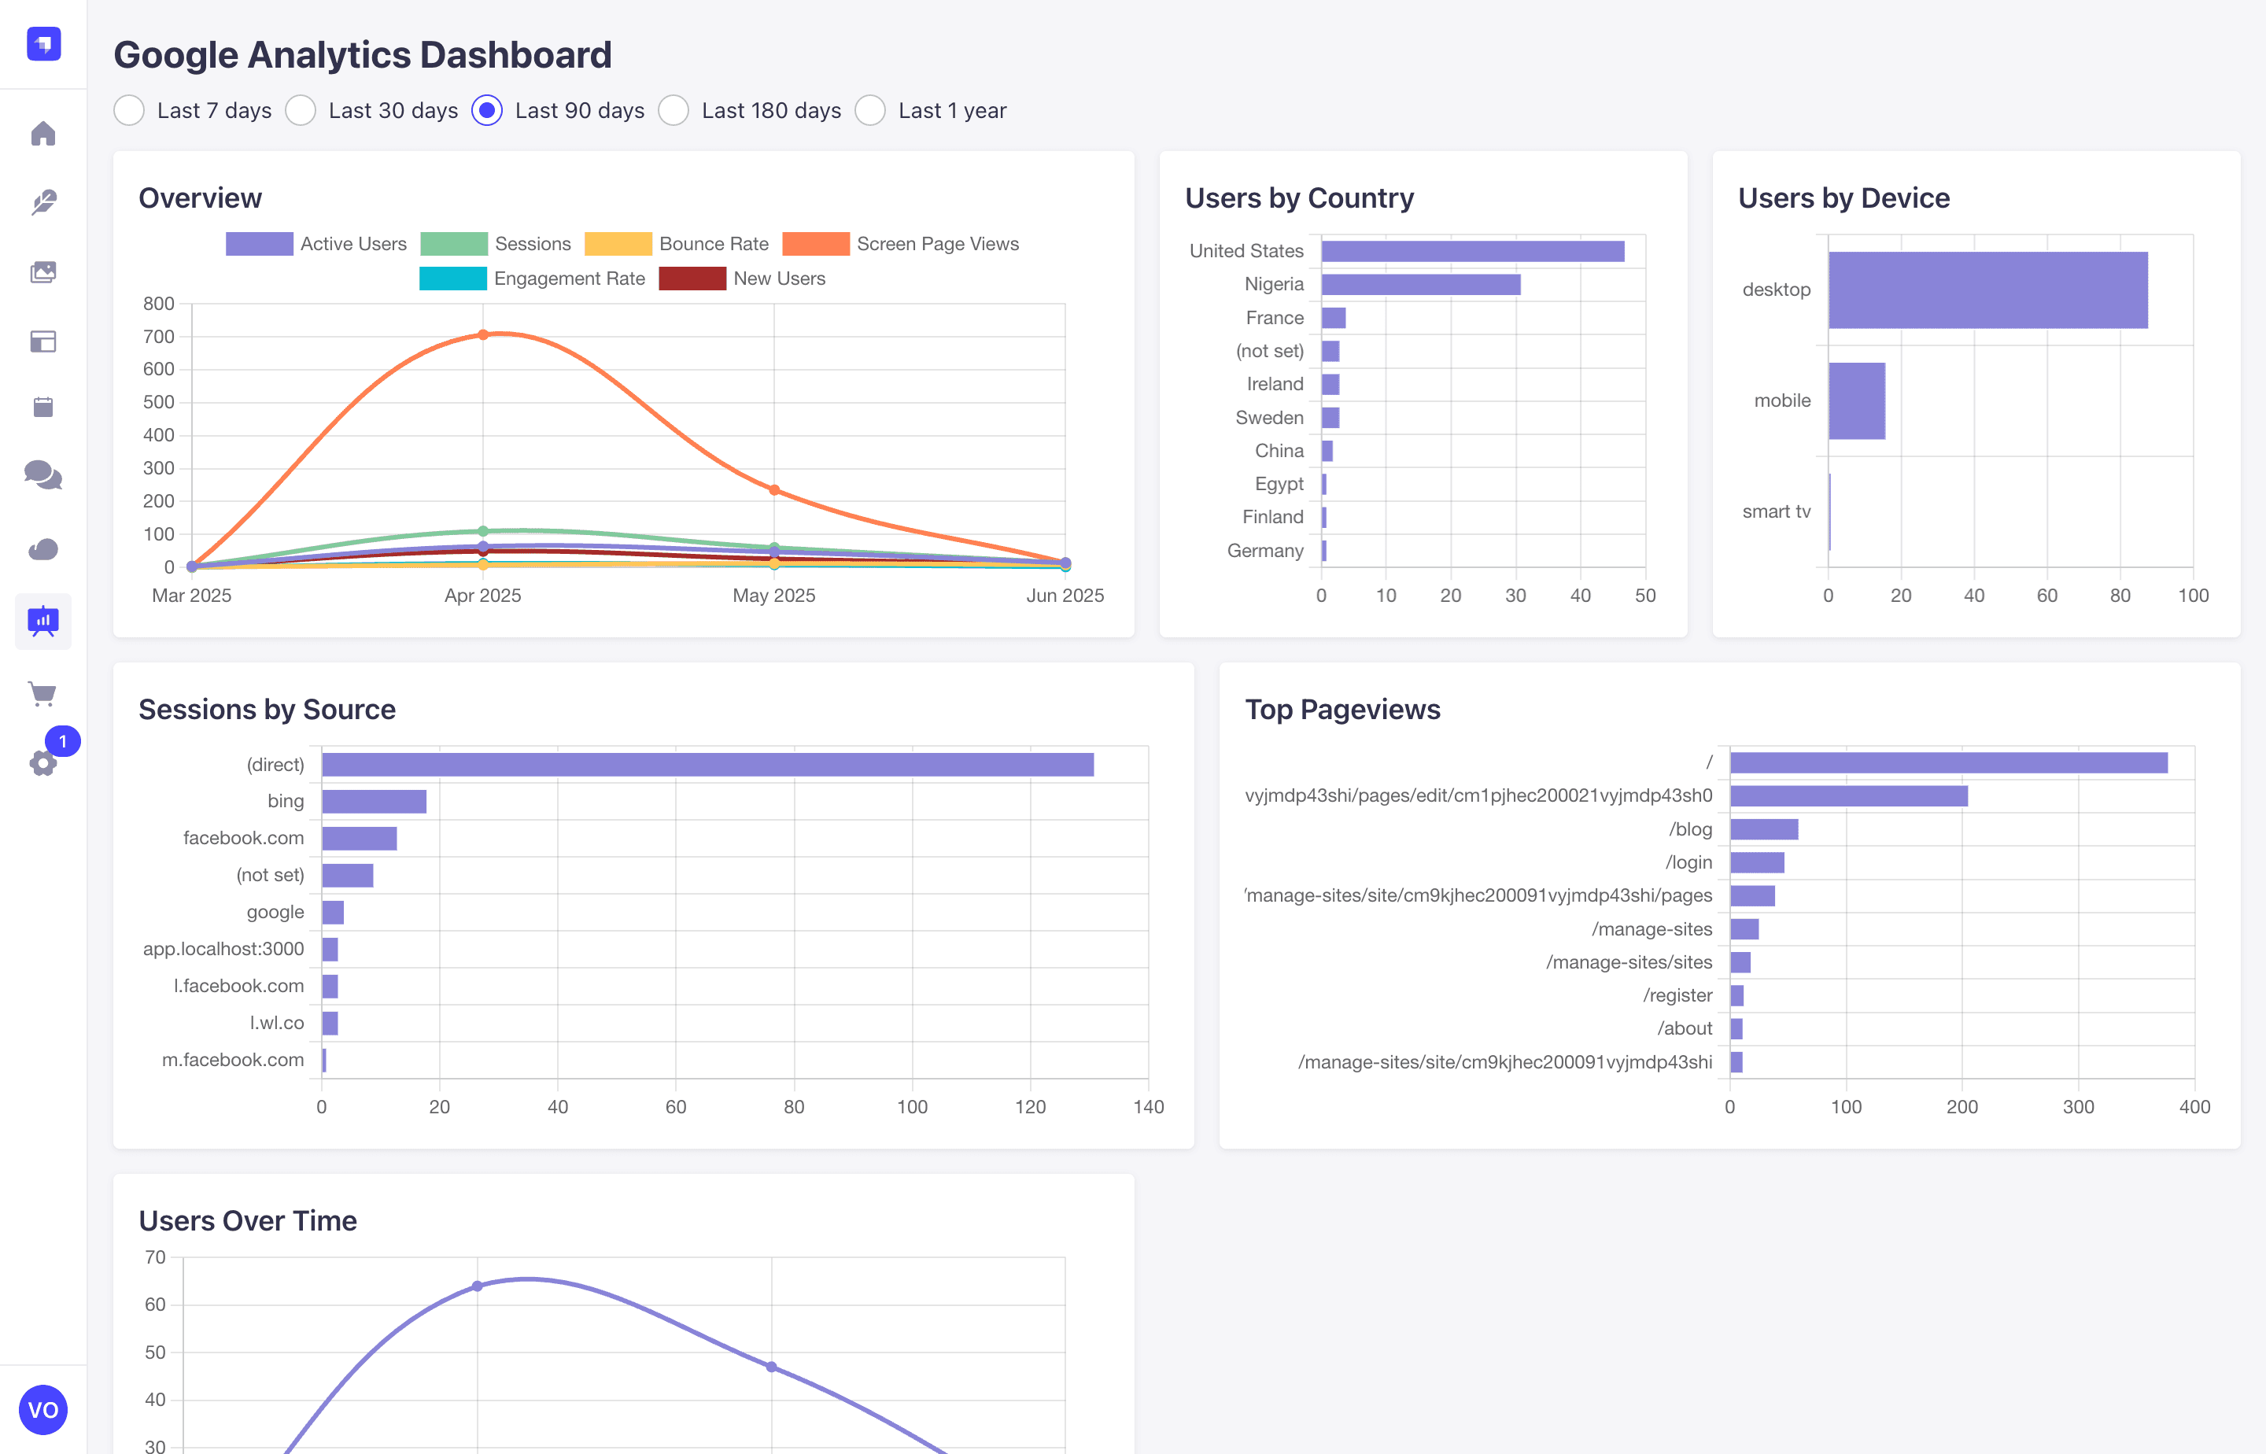Click the m.facebook.com source label
Image resolution: width=2266 pixels, height=1454 pixels.
pos(233,1059)
